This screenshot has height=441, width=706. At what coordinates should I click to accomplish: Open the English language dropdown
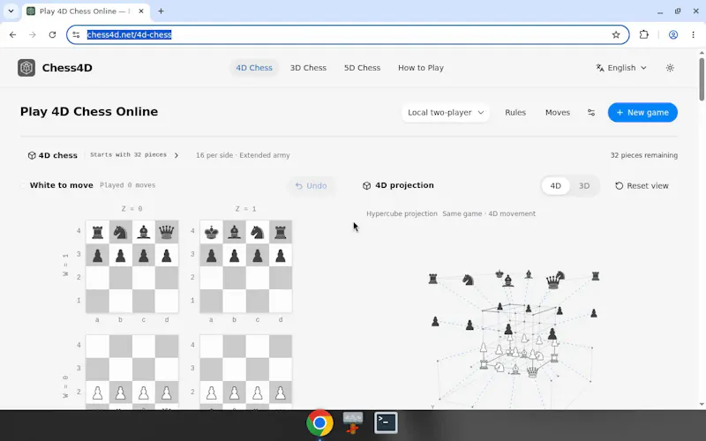tap(621, 68)
